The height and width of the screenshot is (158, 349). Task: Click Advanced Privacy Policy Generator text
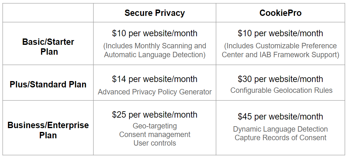pos(155,92)
